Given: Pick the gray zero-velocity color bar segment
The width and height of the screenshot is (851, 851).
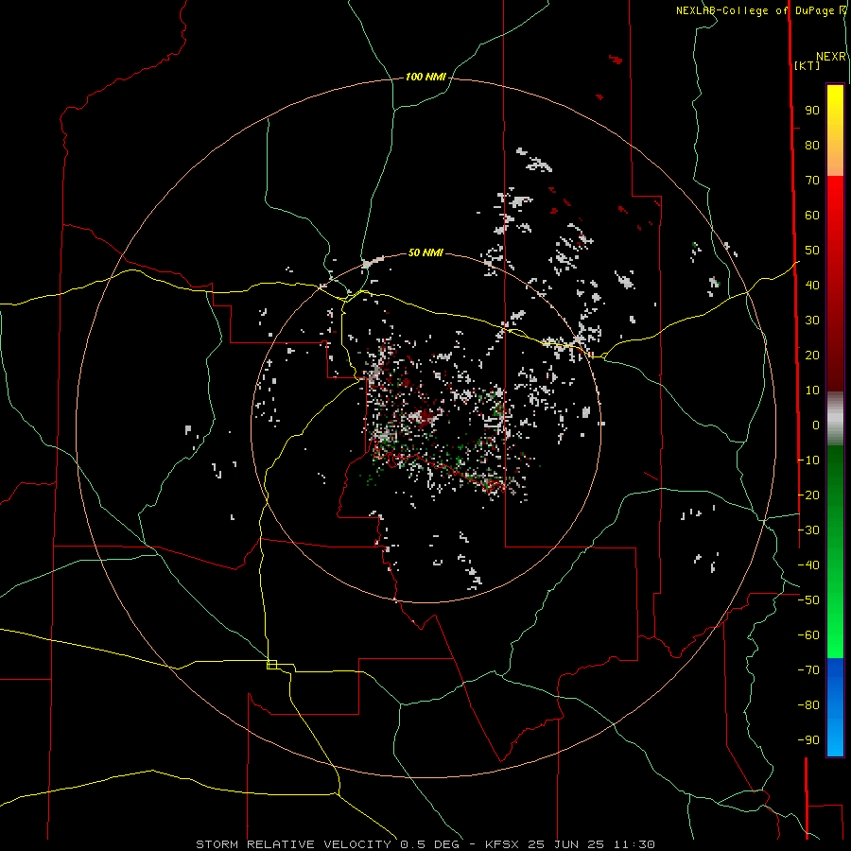Looking at the screenshot, I should [835, 419].
